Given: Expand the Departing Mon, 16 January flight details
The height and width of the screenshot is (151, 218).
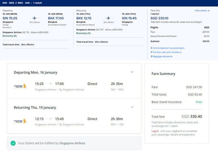Looking at the screenshot, I should coord(132,72).
